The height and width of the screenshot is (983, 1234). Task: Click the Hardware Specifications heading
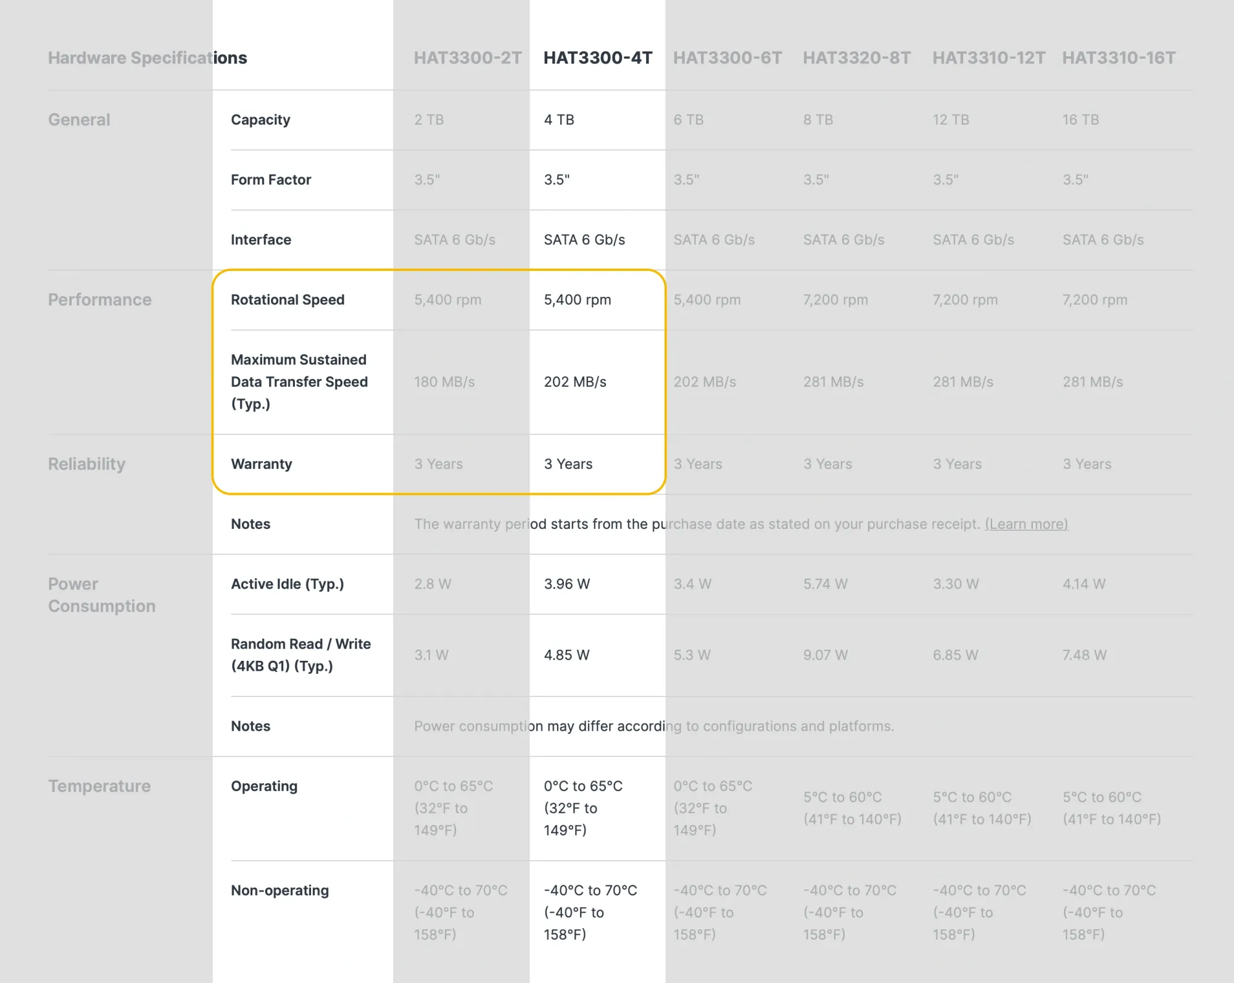click(147, 58)
